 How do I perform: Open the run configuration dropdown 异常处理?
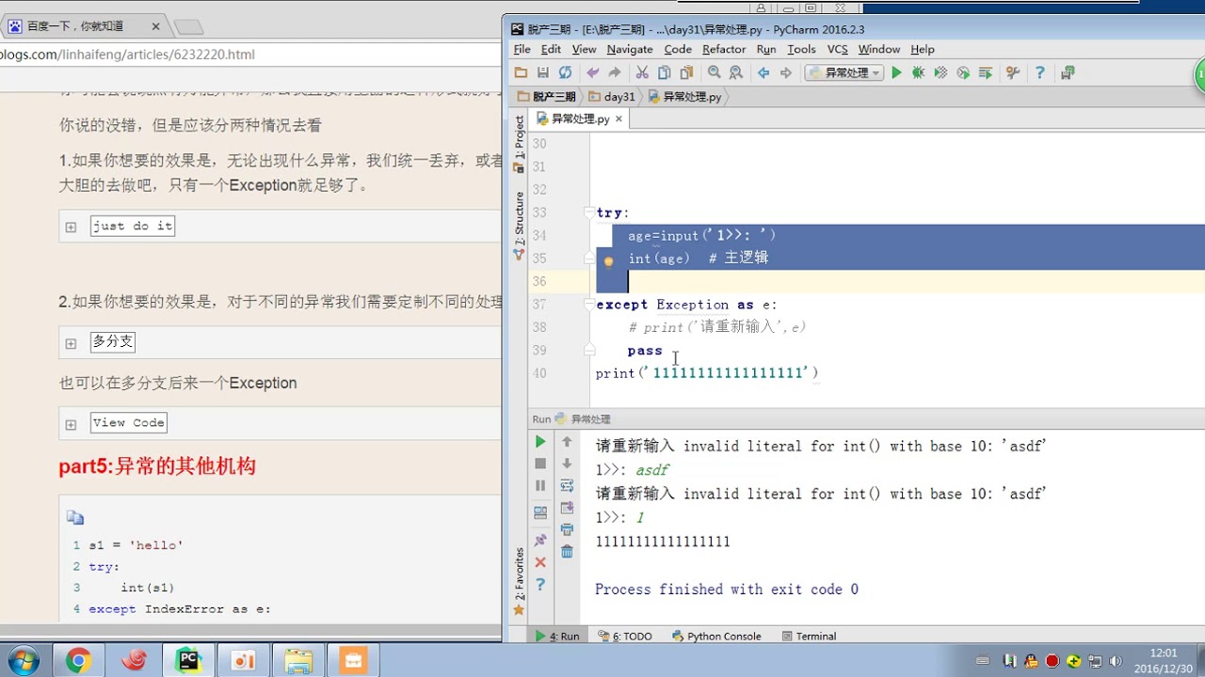pos(843,72)
